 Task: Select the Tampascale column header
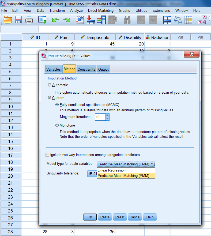point(95,37)
